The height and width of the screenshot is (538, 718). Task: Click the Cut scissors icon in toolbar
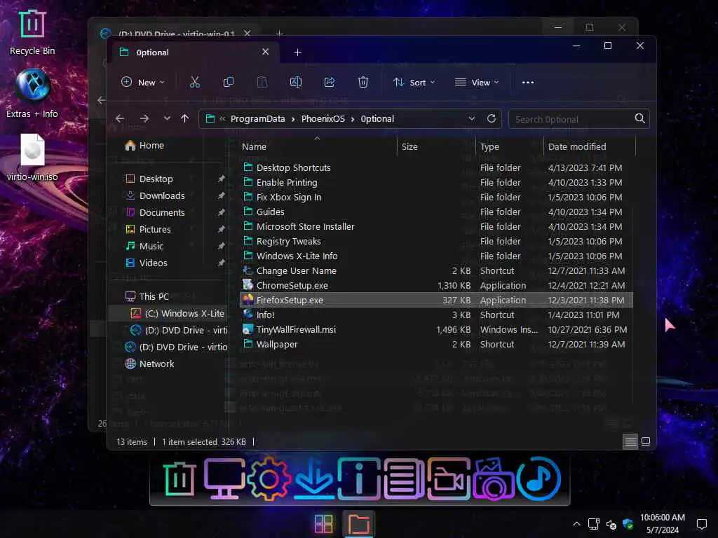click(195, 83)
